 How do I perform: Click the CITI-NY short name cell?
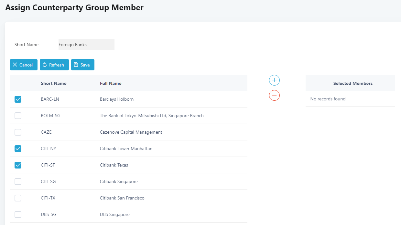49,148
